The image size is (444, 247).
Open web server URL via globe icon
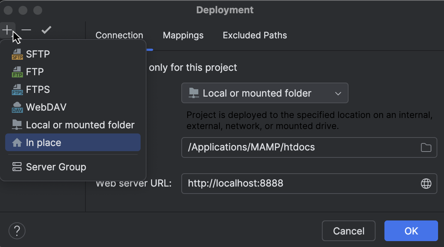point(425,183)
